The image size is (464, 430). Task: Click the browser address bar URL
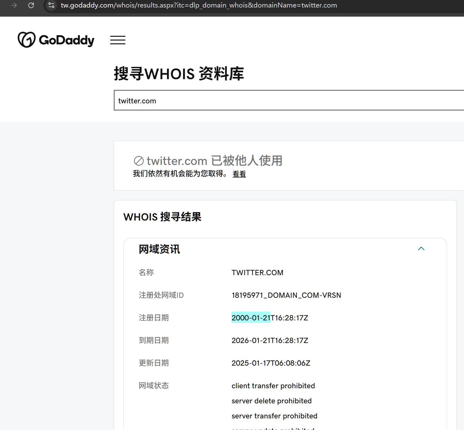(x=199, y=5)
